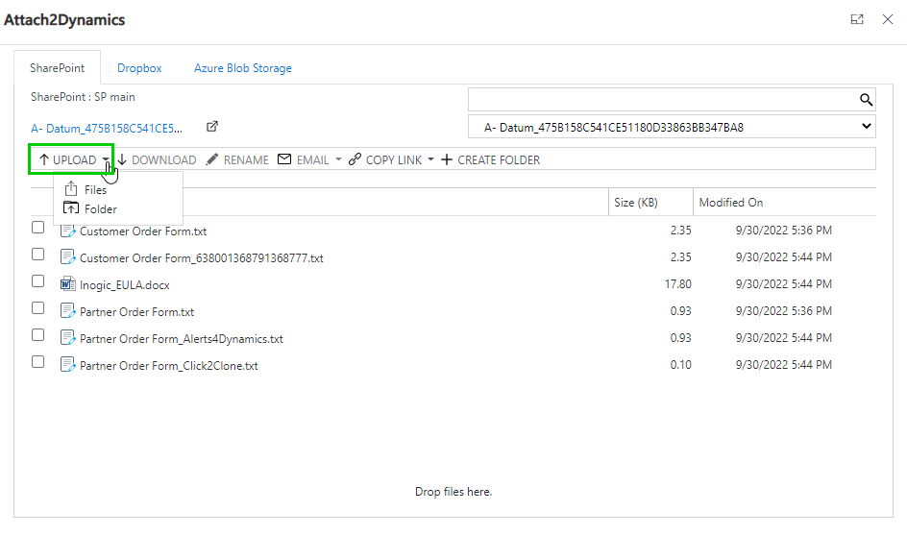Viewport: 907px width, 560px height.
Task: Click date 9/30/2022 5:44 PM for Inogic_EULA.docx
Action: pos(783,284)
